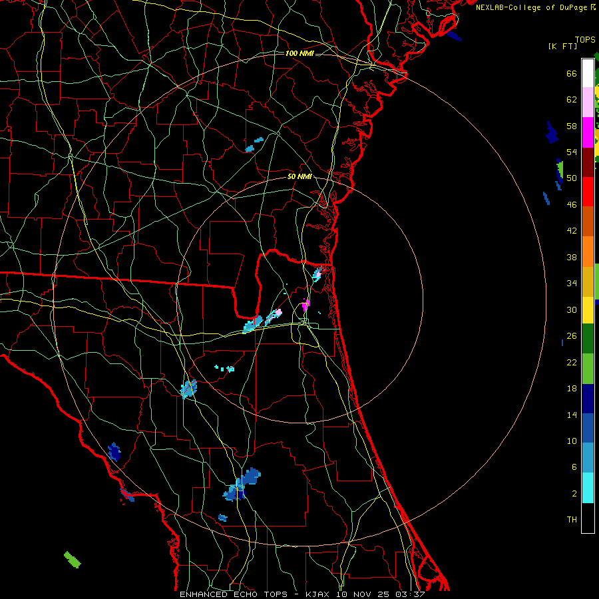Screen dimensions: 599x599
Task: Click legend value "18"
Action: (x=572, y=389)
